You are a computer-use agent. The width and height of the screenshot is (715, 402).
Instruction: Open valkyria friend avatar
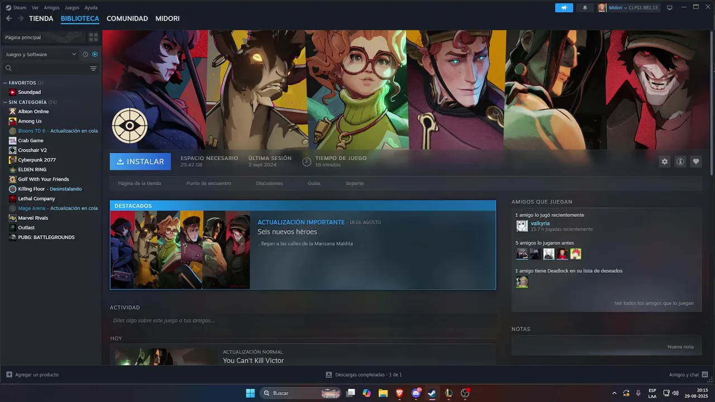coord(522,226)
